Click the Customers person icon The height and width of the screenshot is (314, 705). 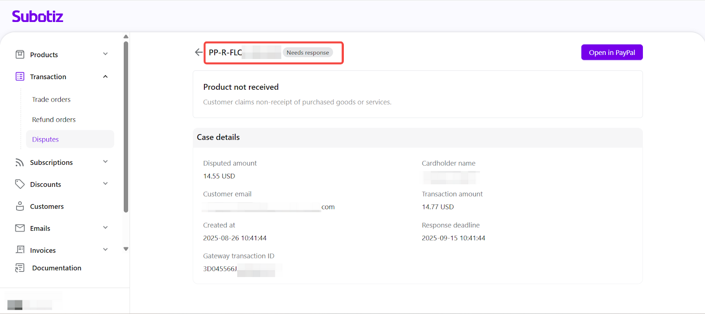20,206
